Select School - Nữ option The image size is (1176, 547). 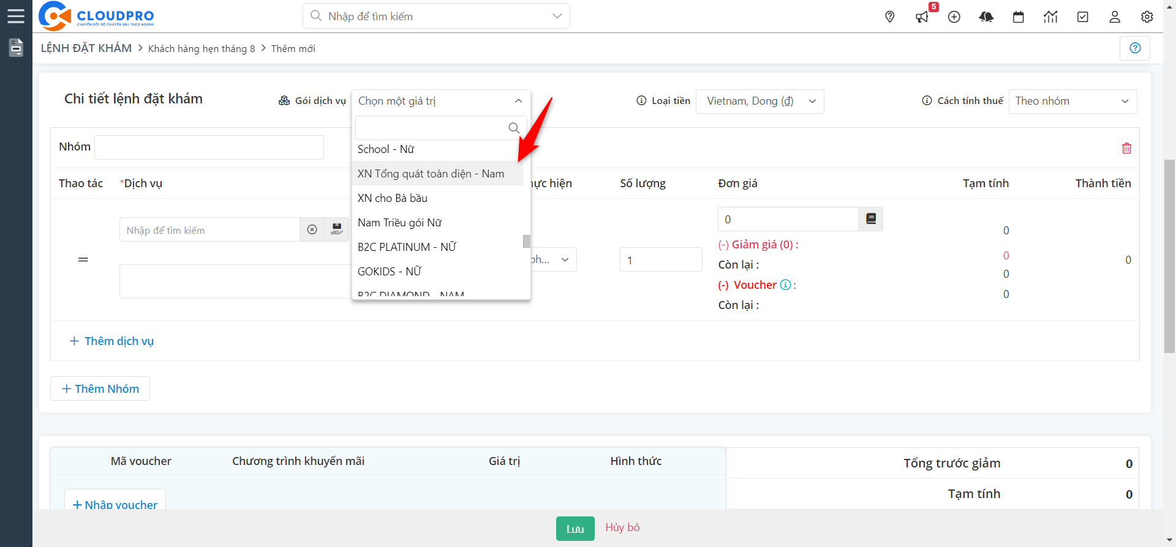[x=437, y=149]
